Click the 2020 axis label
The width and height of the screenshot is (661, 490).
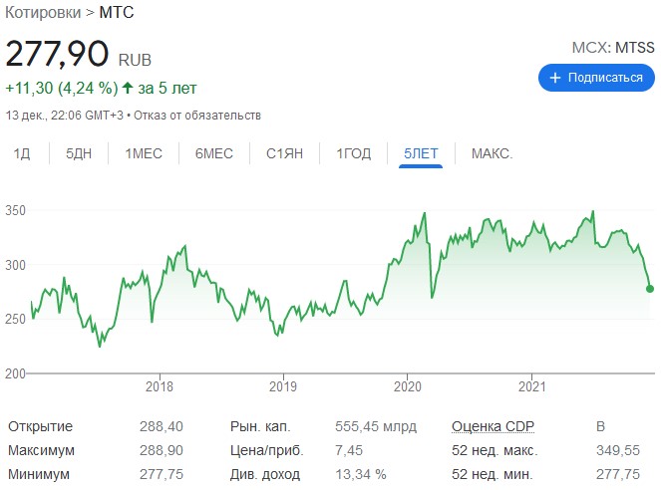[407, 386]
